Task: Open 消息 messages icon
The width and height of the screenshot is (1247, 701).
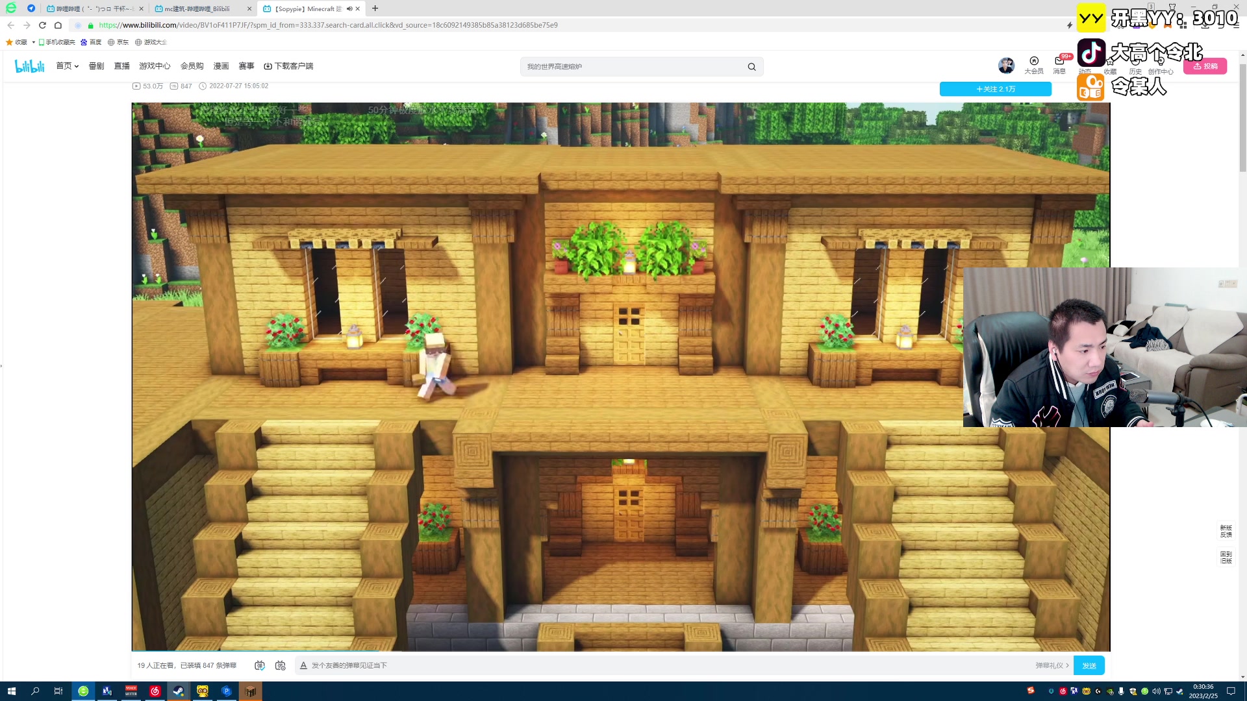Action: [x=1059, y=66]
